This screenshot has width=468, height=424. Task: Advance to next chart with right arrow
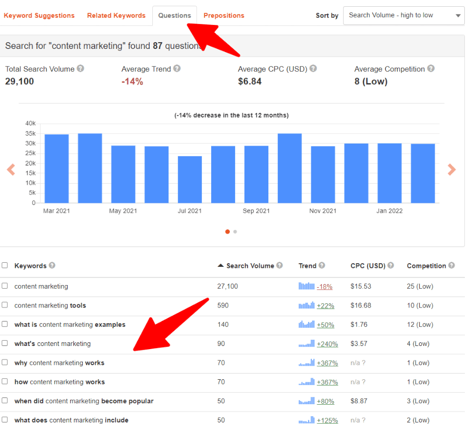451,170
